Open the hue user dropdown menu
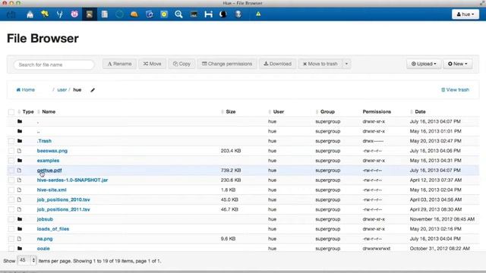Image resolution: width=486 pixels, height=273 pixels. (465, 14)
